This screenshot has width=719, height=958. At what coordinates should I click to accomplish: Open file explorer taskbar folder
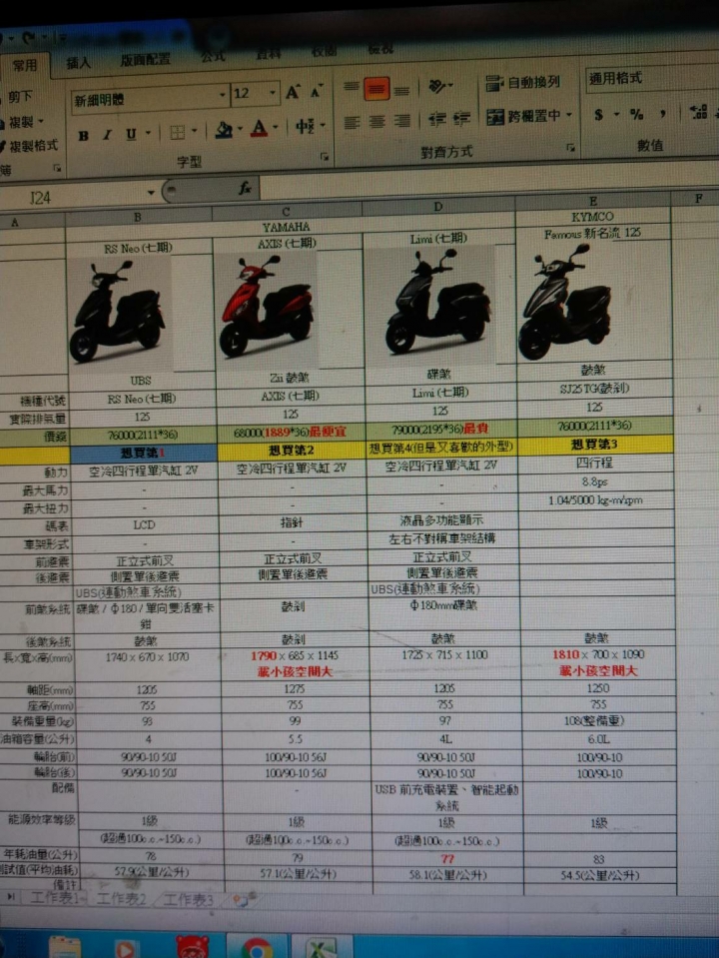pyautogui.click(x=65, y=948)
